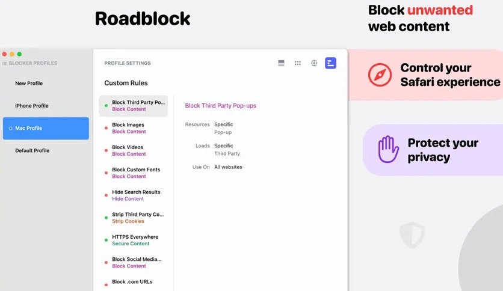The image size is (503, 291).
Task: Change the Loads Specific setting
Action: coord(224,145)
